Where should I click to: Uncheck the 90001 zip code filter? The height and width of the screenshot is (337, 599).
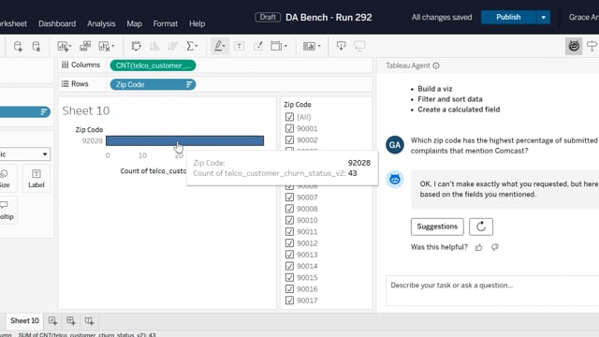289,128
